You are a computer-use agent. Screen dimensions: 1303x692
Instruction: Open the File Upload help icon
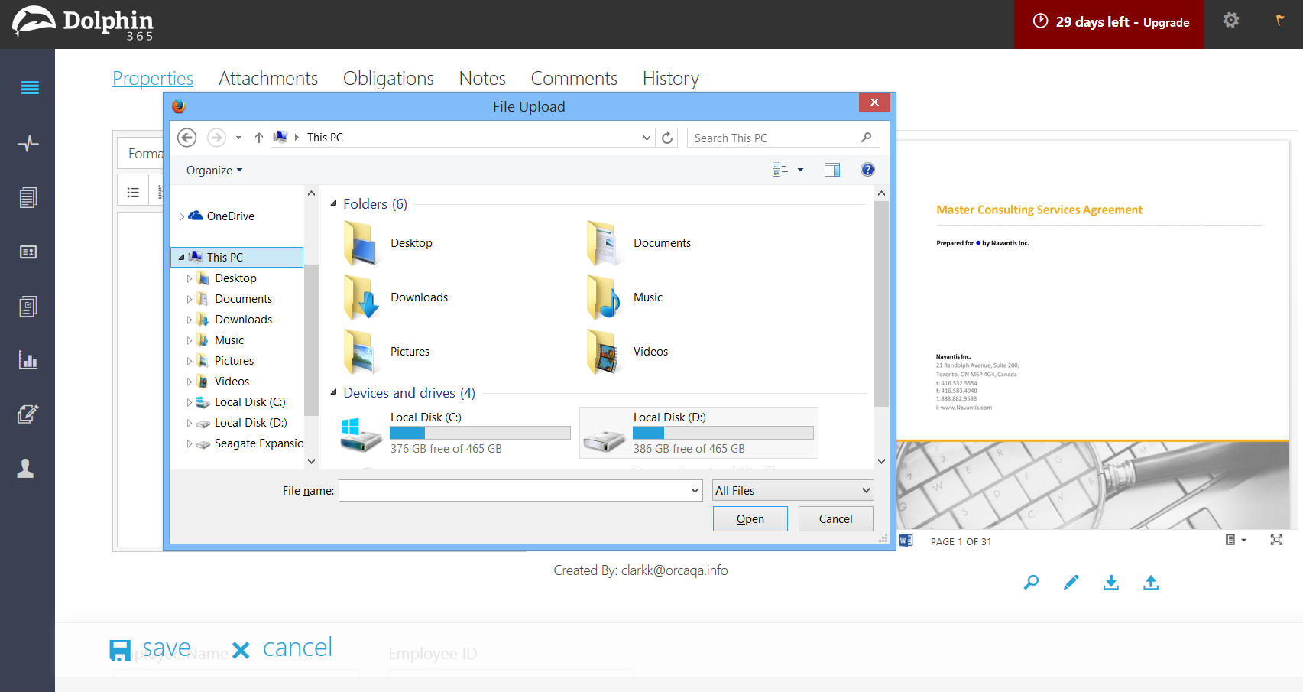(x=867, y=170)
